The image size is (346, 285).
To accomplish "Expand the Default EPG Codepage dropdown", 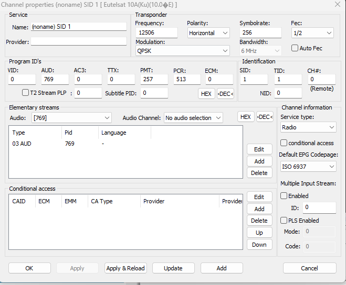I will 308,167.
